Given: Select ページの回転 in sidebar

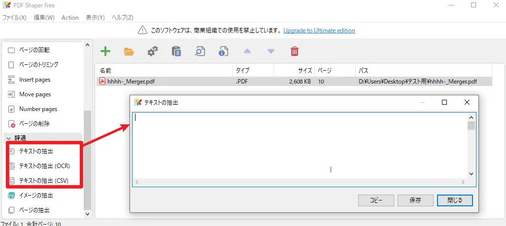Looking at the screenshot, I should 34,50.
